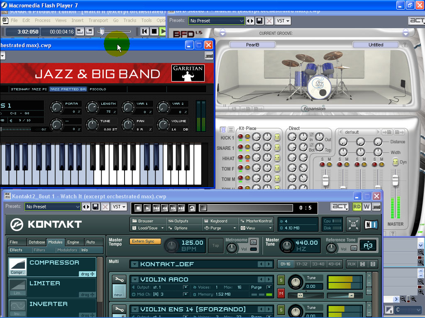Expand the VIOLIN ARCO instrument dropdown arrow
Viewport: 425px width, 318px height.
pos(135,279)
